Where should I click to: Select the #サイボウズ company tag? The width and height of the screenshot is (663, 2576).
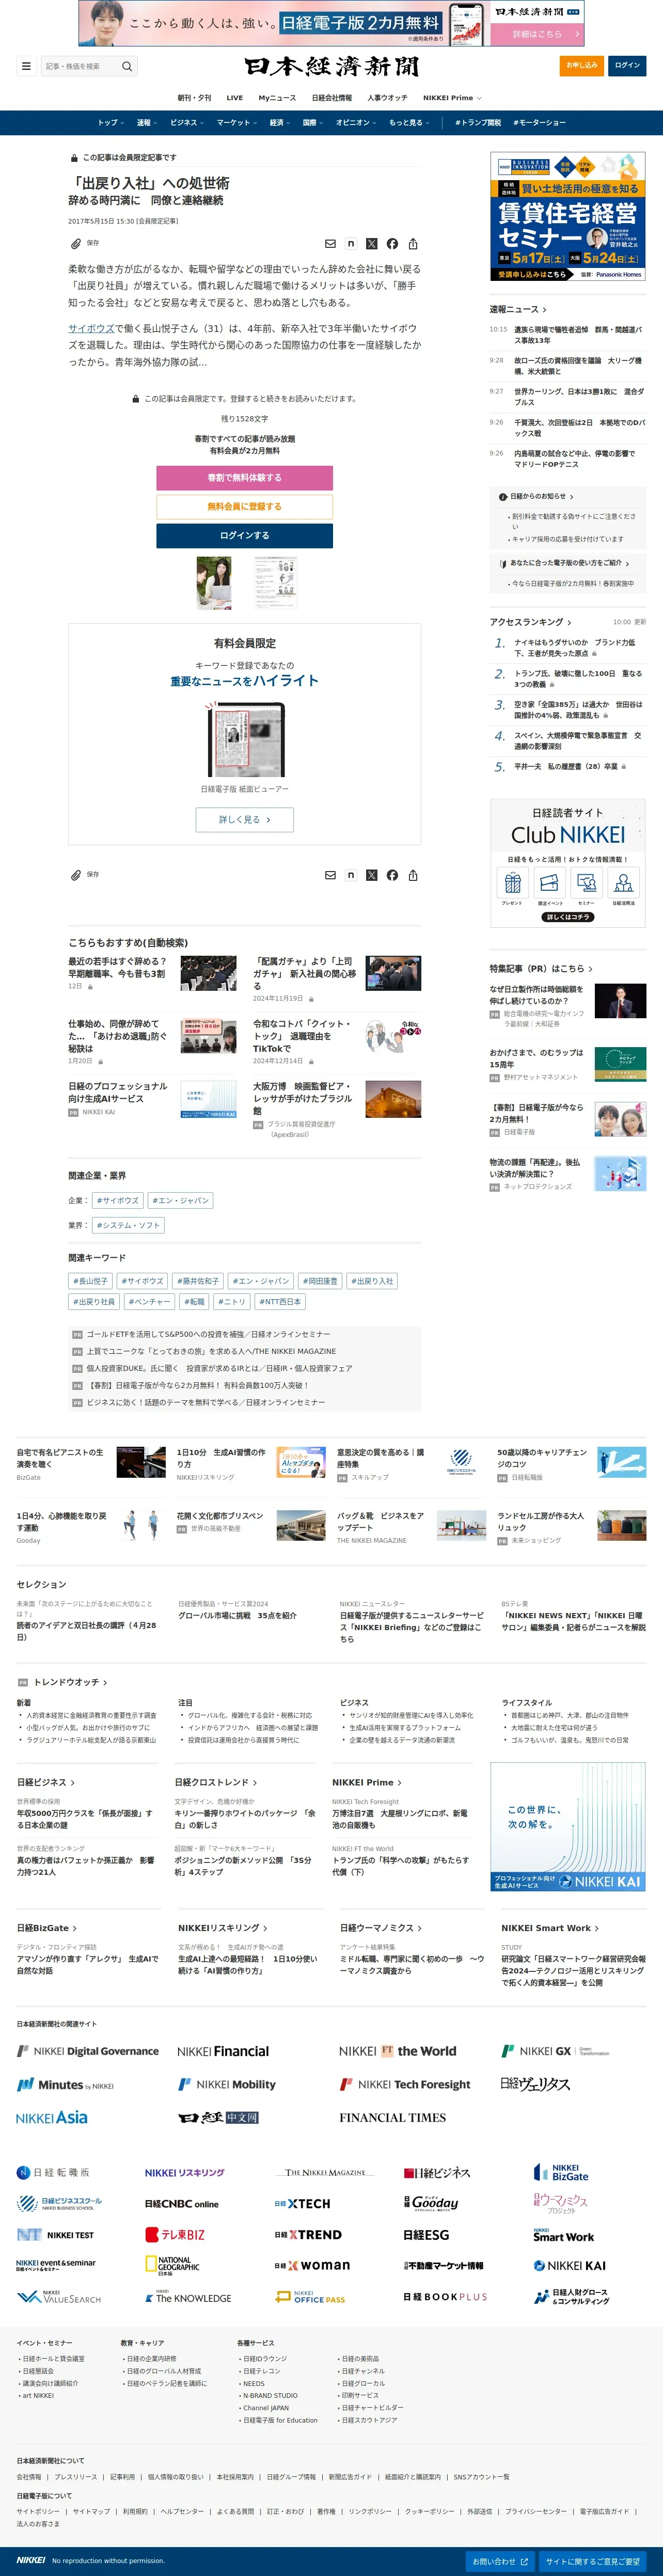coord(117,1201)
